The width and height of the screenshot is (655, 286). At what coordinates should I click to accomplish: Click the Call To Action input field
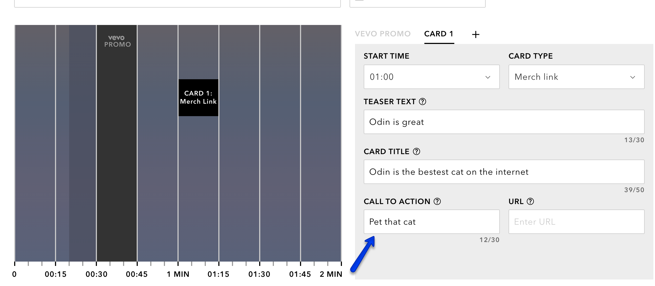[431, 222]
